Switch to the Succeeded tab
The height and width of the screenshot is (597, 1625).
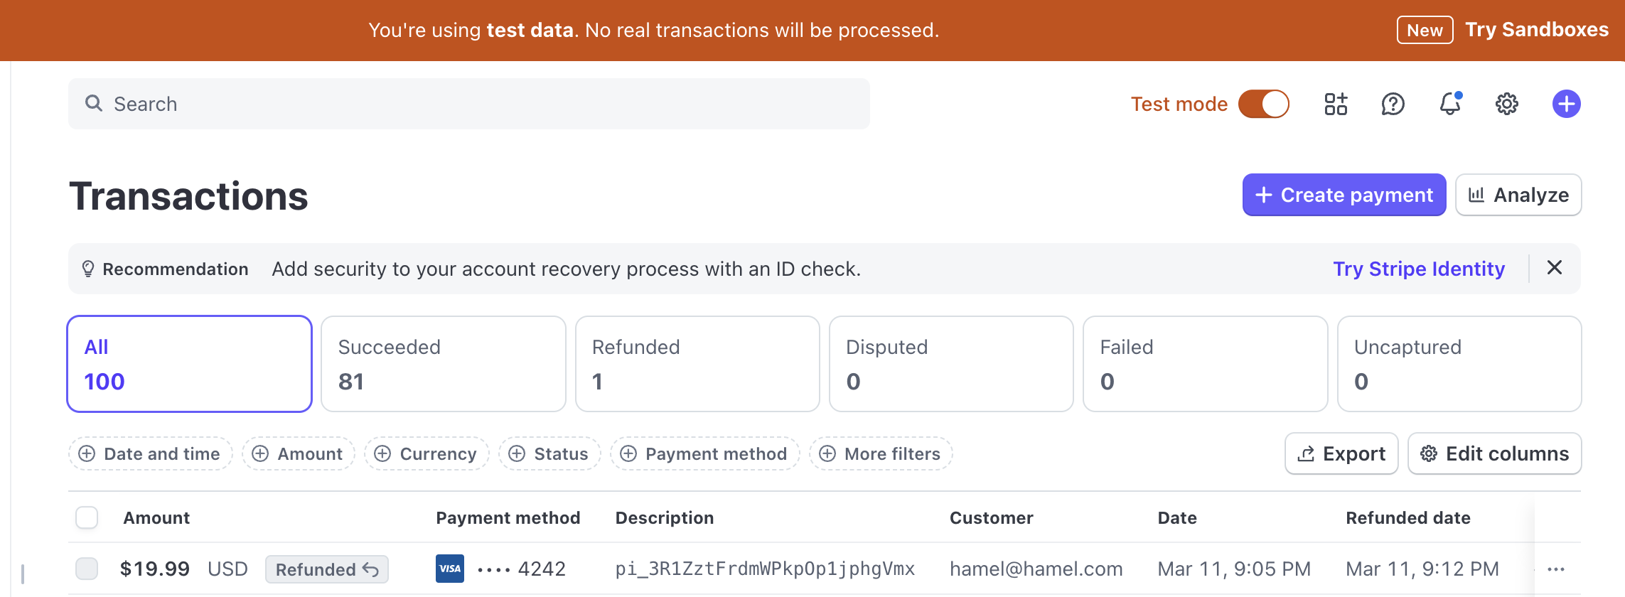pos(443,364)
